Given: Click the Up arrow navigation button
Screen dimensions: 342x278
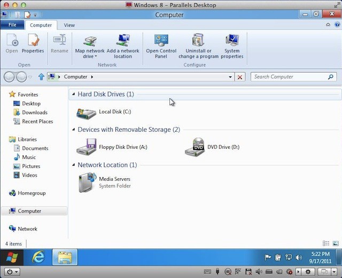Looking at the screenshot, I should 41,77.
